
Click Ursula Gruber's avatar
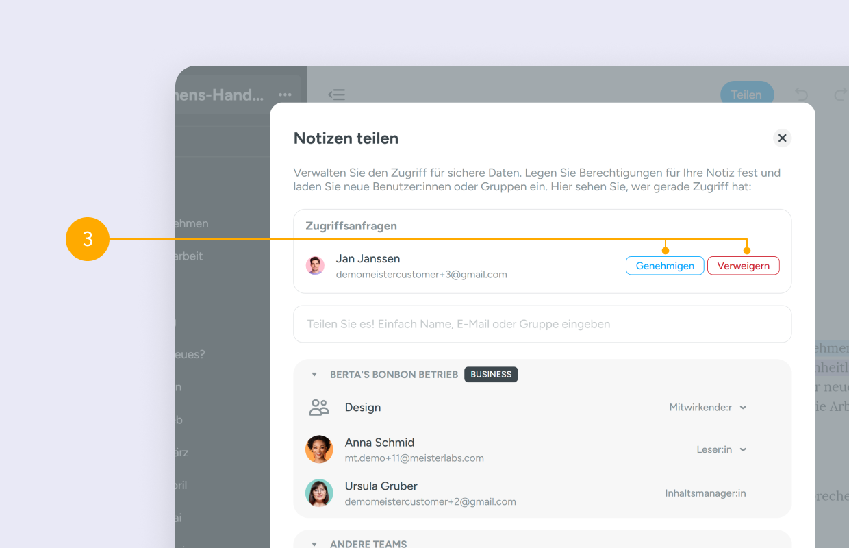click(319, 493)
